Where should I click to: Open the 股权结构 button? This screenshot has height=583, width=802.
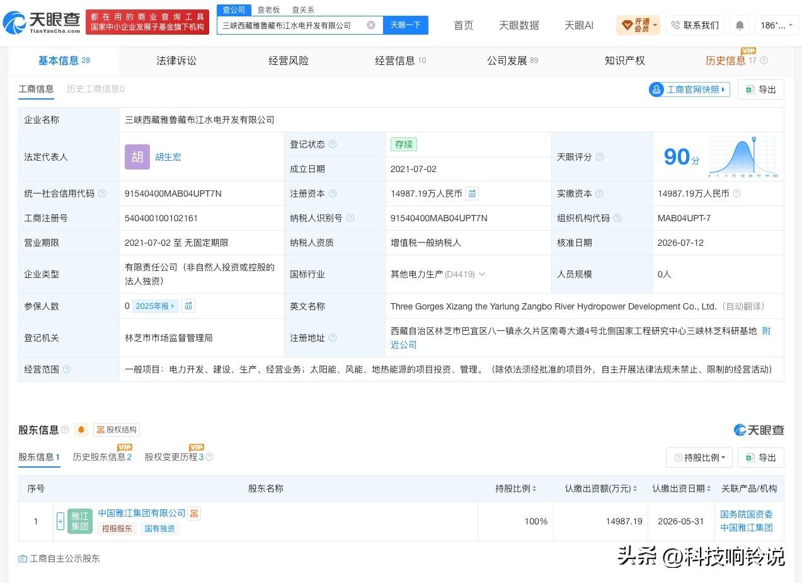coord(117,430)
